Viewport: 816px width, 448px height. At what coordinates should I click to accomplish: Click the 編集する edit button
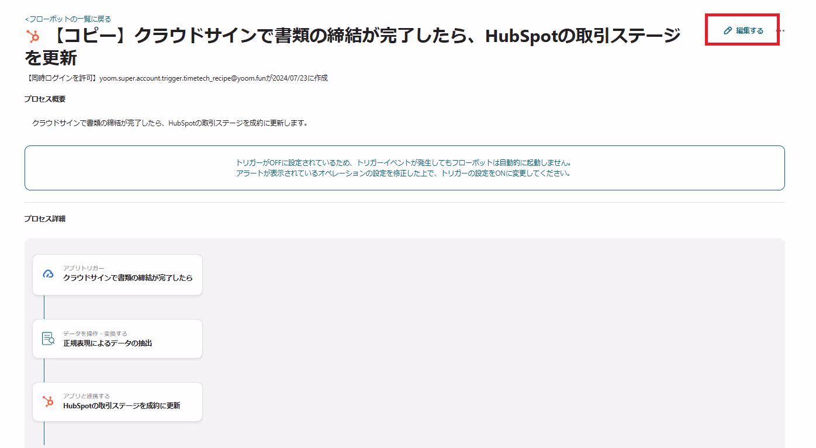(x=743, y=30)
